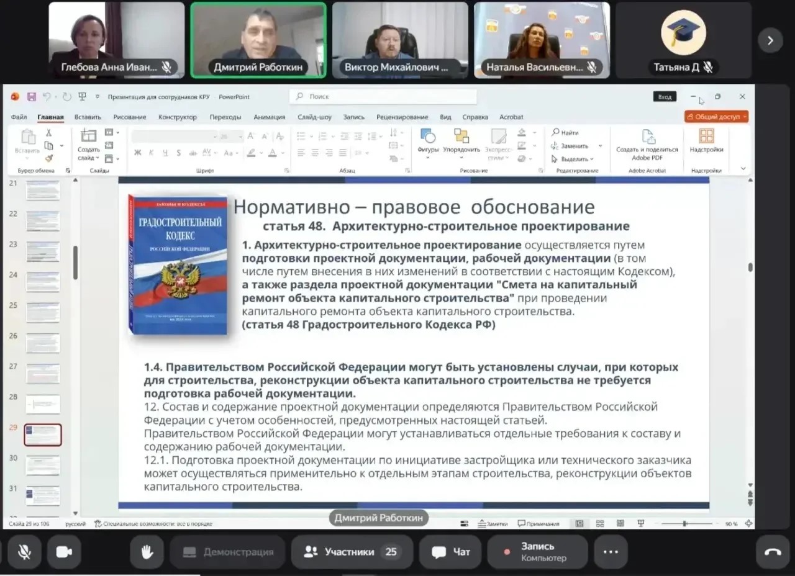Open the Файл menu
The width and height of the screenshot is (795, 576).
[x=19, y=117]
